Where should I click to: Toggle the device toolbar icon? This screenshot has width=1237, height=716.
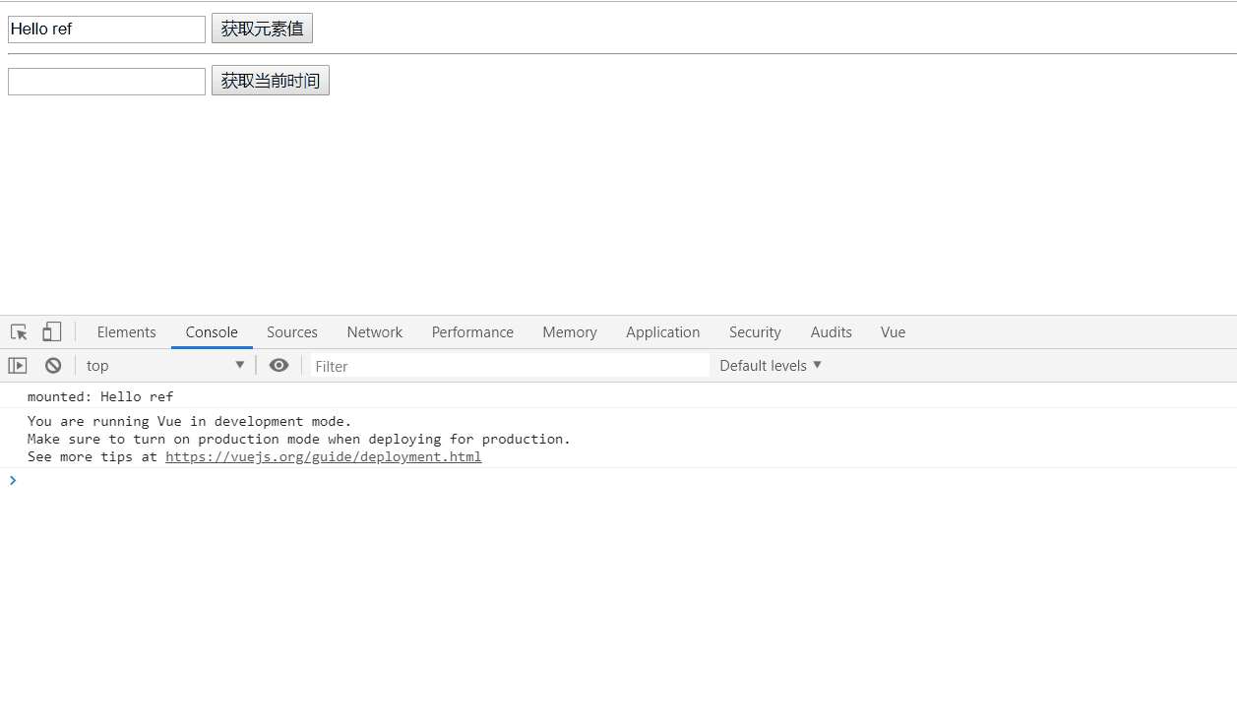click(x=51, y=332)
